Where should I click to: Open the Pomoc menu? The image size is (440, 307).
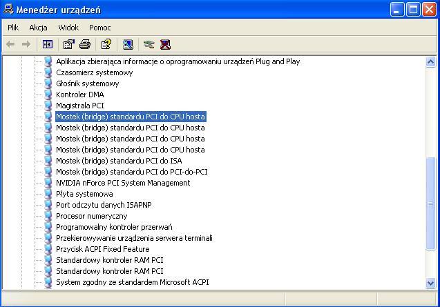click(100, 28)
